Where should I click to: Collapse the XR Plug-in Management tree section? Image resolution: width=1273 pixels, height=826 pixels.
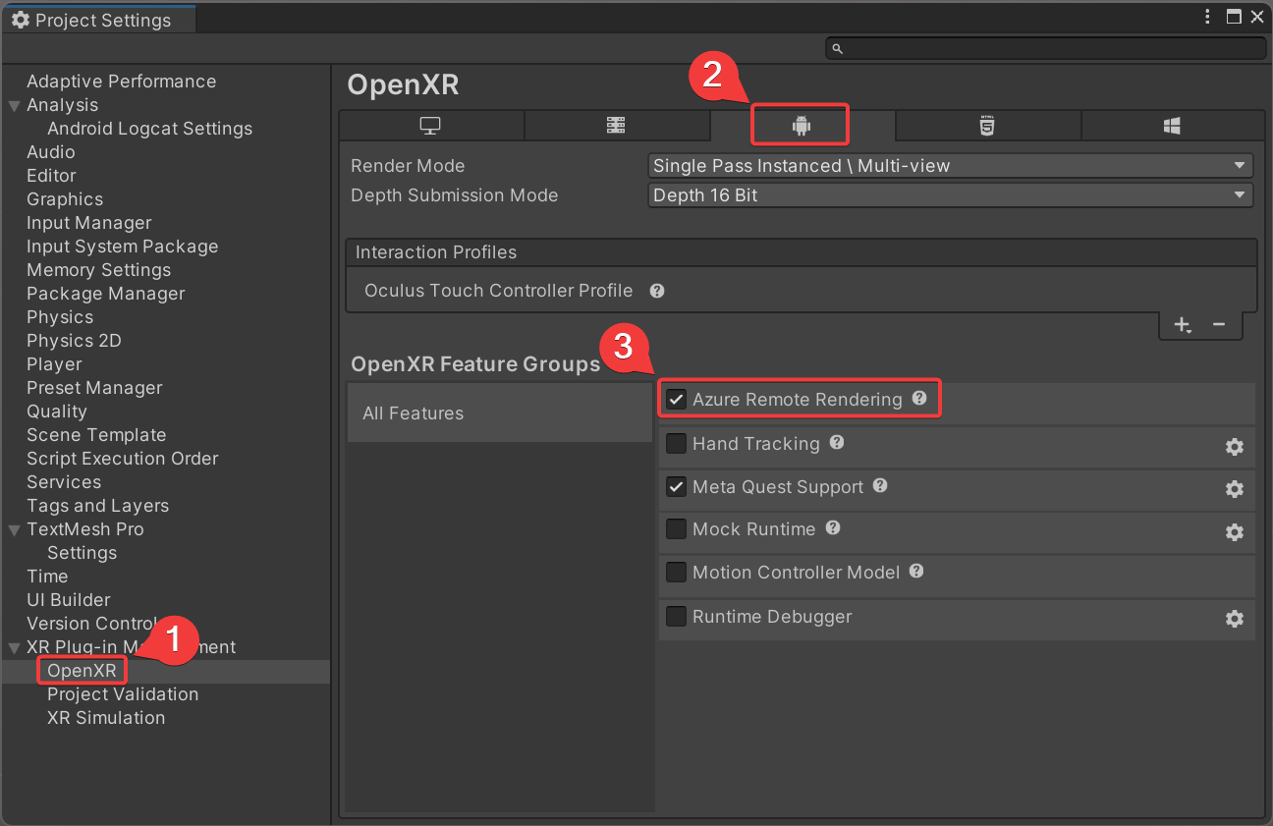pyautogui.click(x=13, y=646)
